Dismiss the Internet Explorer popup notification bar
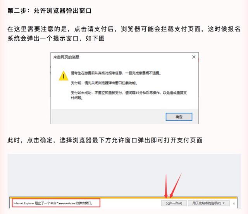This screenshot has height=214, width=248. [x=234, y=204]
